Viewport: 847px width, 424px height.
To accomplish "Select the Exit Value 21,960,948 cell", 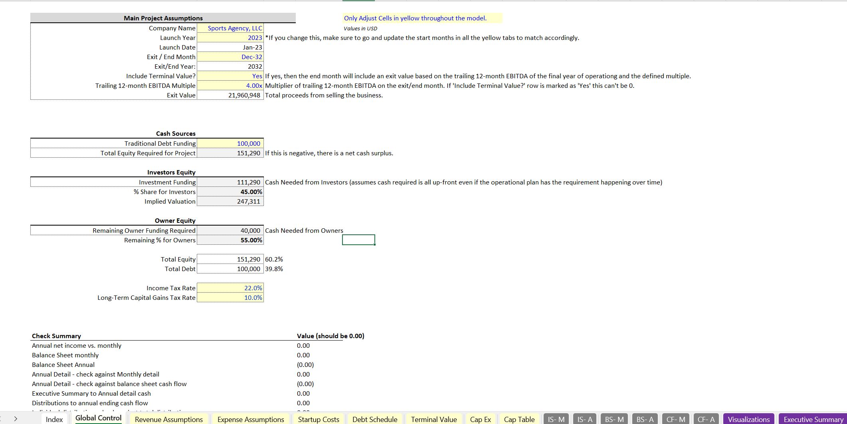I will (230, 95).
